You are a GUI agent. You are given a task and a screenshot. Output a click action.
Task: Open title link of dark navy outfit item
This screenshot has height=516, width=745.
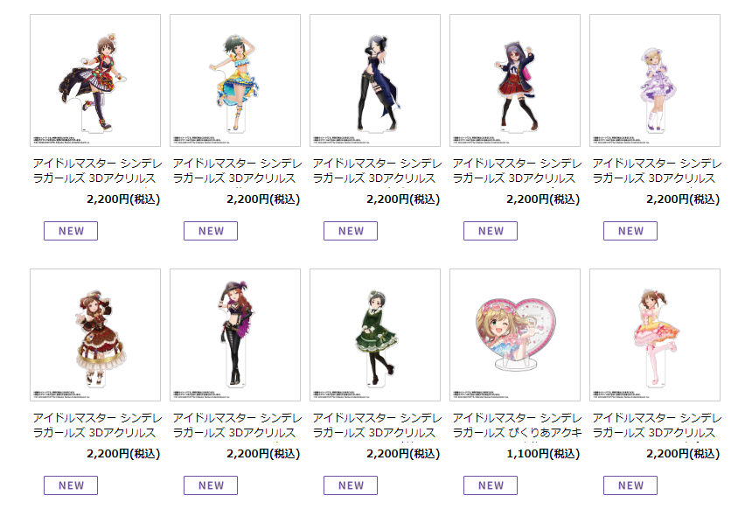377,171
